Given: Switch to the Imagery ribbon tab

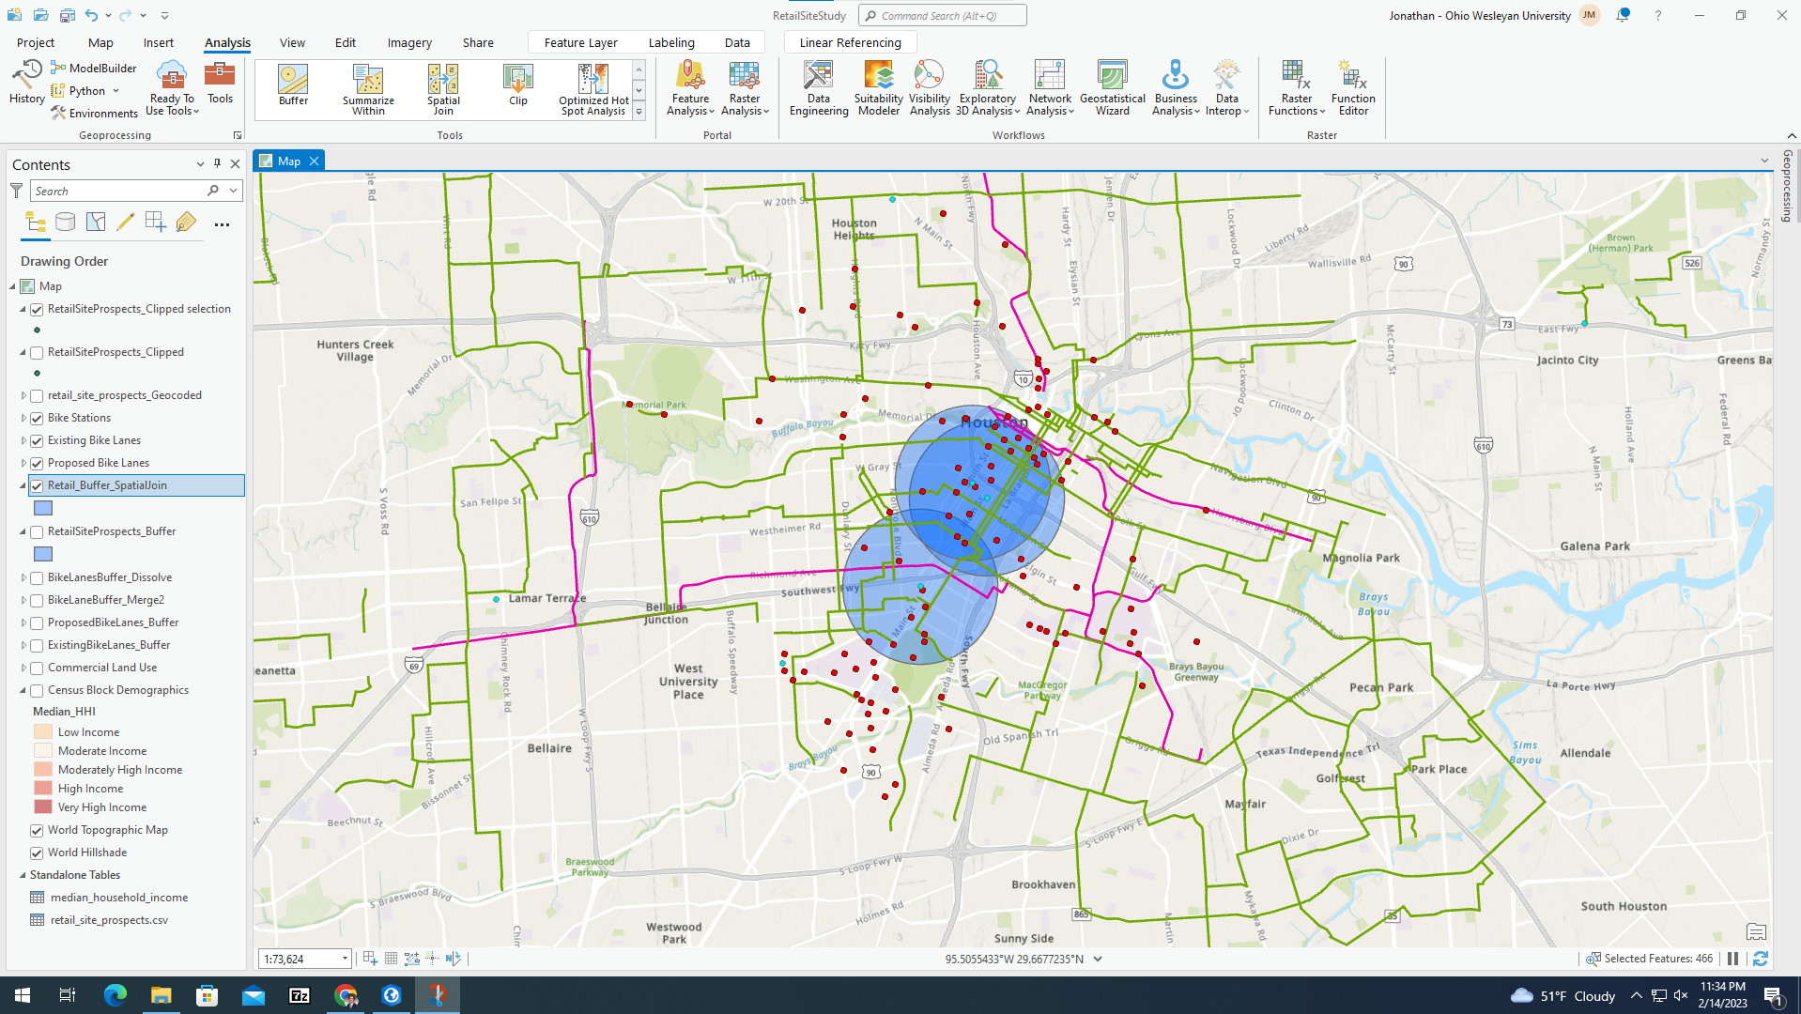Looking at the screenshot, I should pos(408,42).
